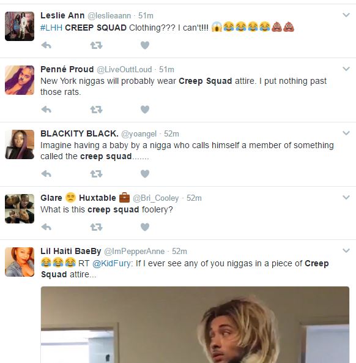356x363 pixels.
Task: Like Penné Proud's tweet with heart
Action: (x=145, y=110)
